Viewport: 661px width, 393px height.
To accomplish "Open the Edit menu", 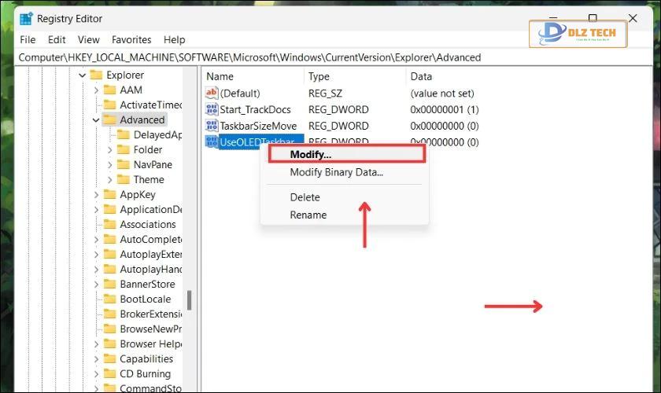I will 57,39.
